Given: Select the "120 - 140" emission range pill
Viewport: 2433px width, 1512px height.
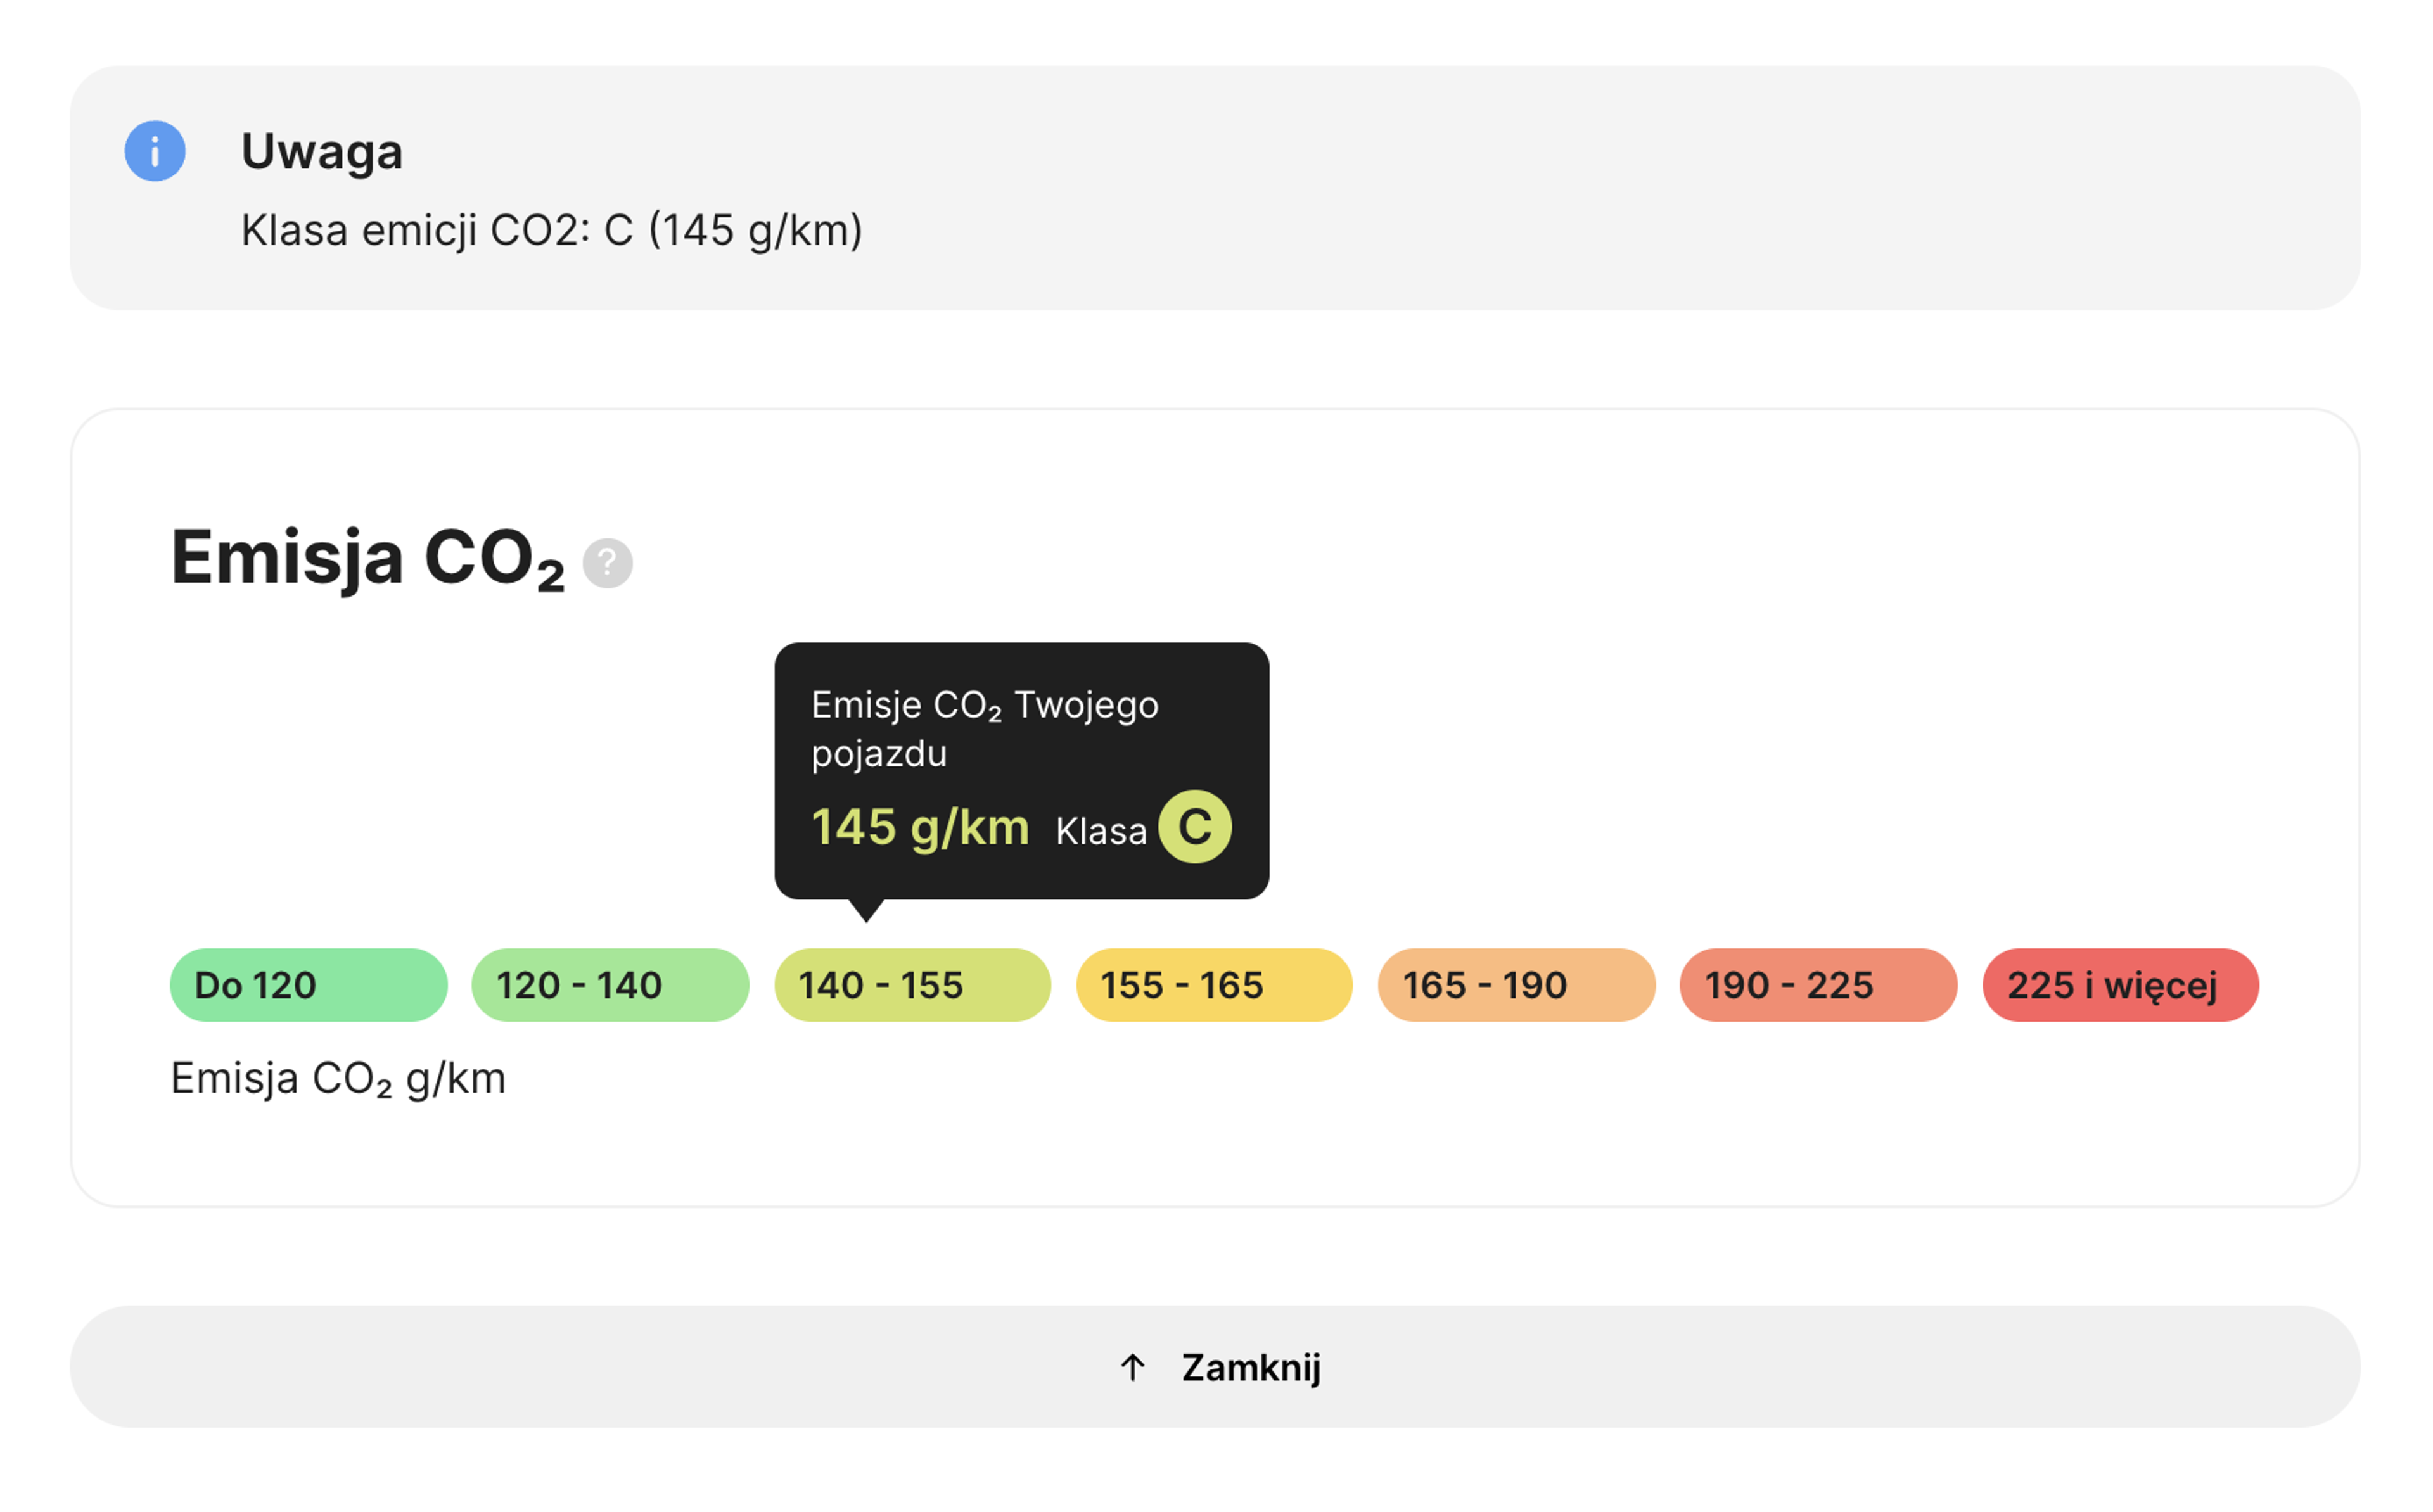Looking at the screenshot, I should click(x=610, y=985).
